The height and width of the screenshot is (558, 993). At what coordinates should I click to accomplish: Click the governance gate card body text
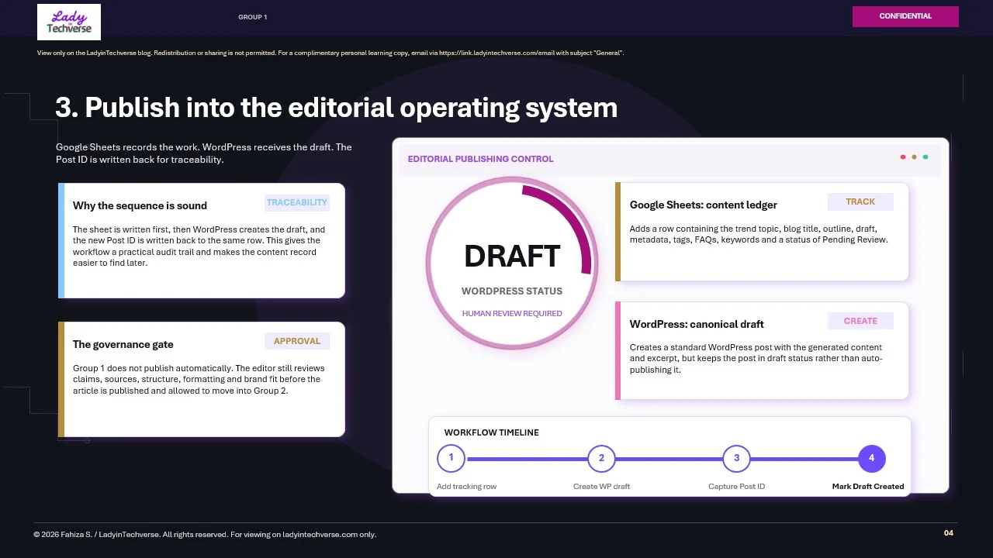click(x=199, y=380)
